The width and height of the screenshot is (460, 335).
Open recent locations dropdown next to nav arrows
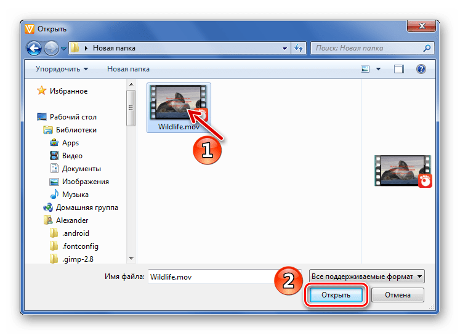pos(63,49)
